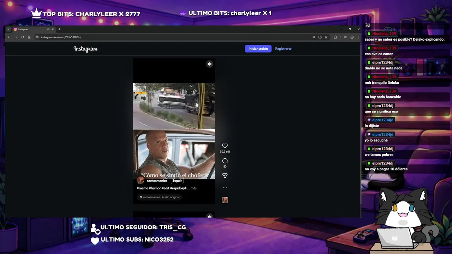
Task: Open the three-dots more options on the reel
Action: (x=225, y=188)
